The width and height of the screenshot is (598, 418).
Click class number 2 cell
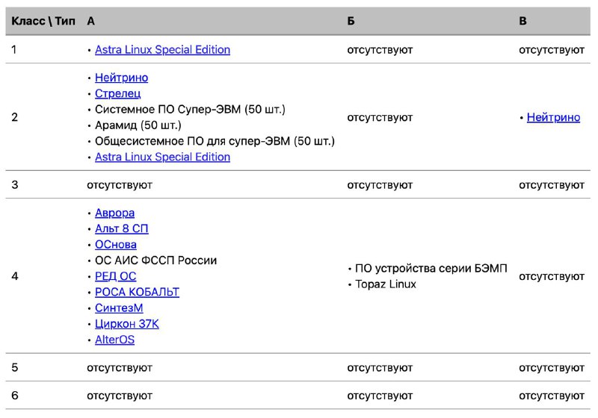[x=14, y=117]
